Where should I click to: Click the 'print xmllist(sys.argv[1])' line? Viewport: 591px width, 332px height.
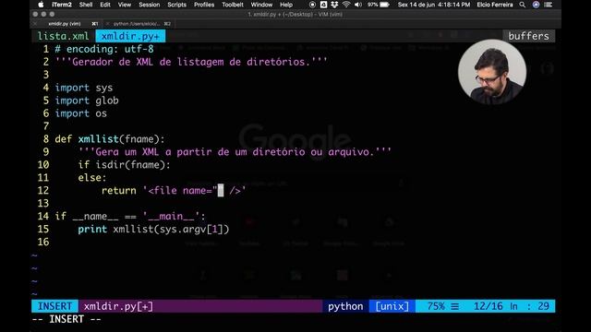coord(153,230)
